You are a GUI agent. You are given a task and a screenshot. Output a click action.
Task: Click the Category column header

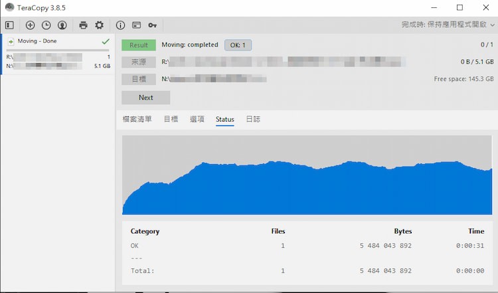coord(145,231)
